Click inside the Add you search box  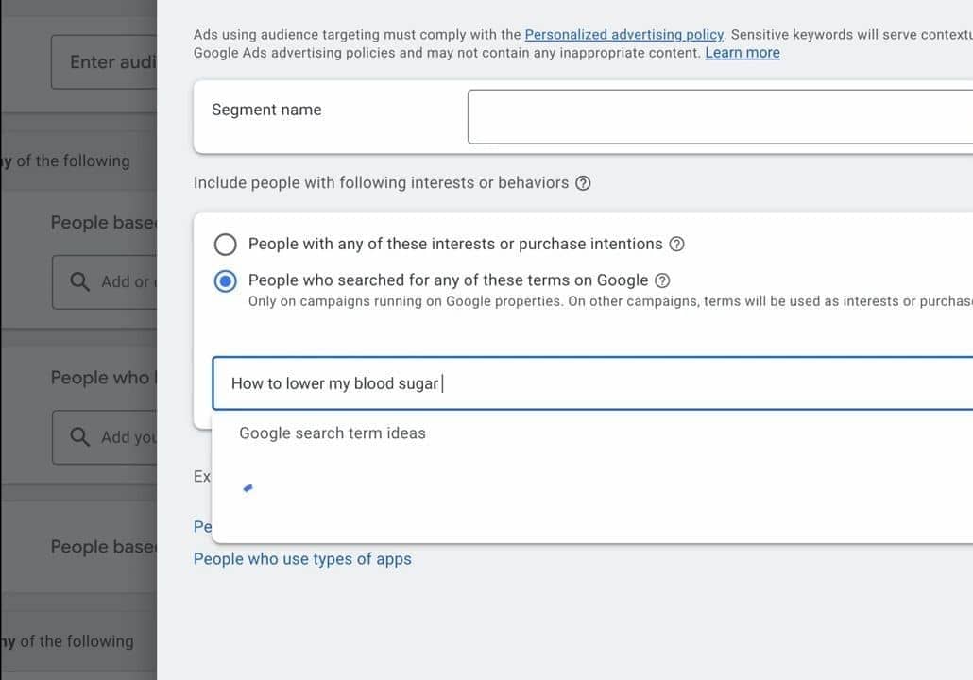point(125,437)
